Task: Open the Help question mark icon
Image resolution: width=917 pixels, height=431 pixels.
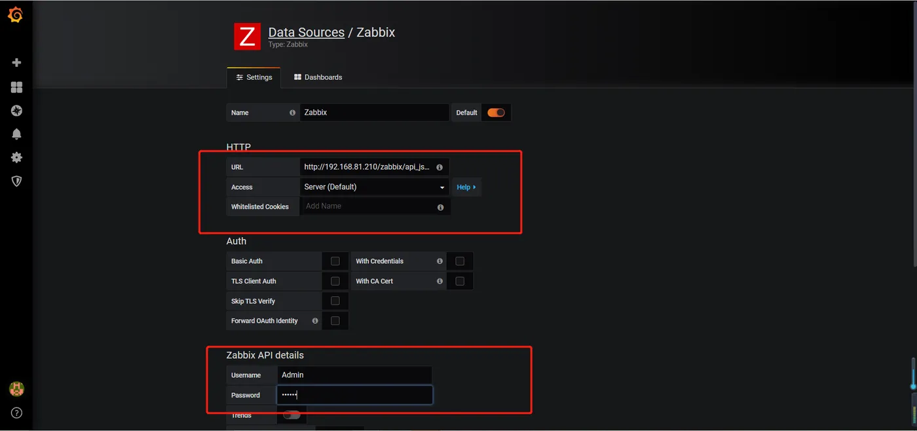Action: (x=17, y=413)
